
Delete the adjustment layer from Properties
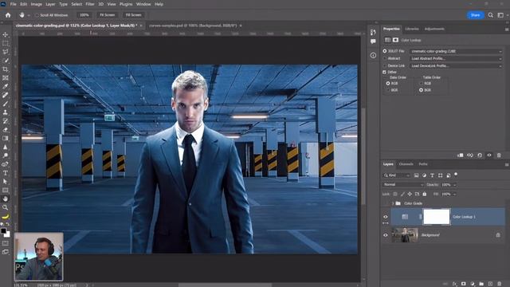499,155
